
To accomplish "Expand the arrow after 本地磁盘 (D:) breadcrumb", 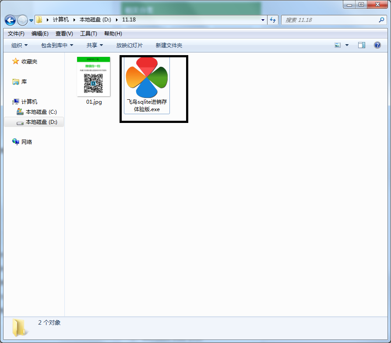I will tap(117, 20).
